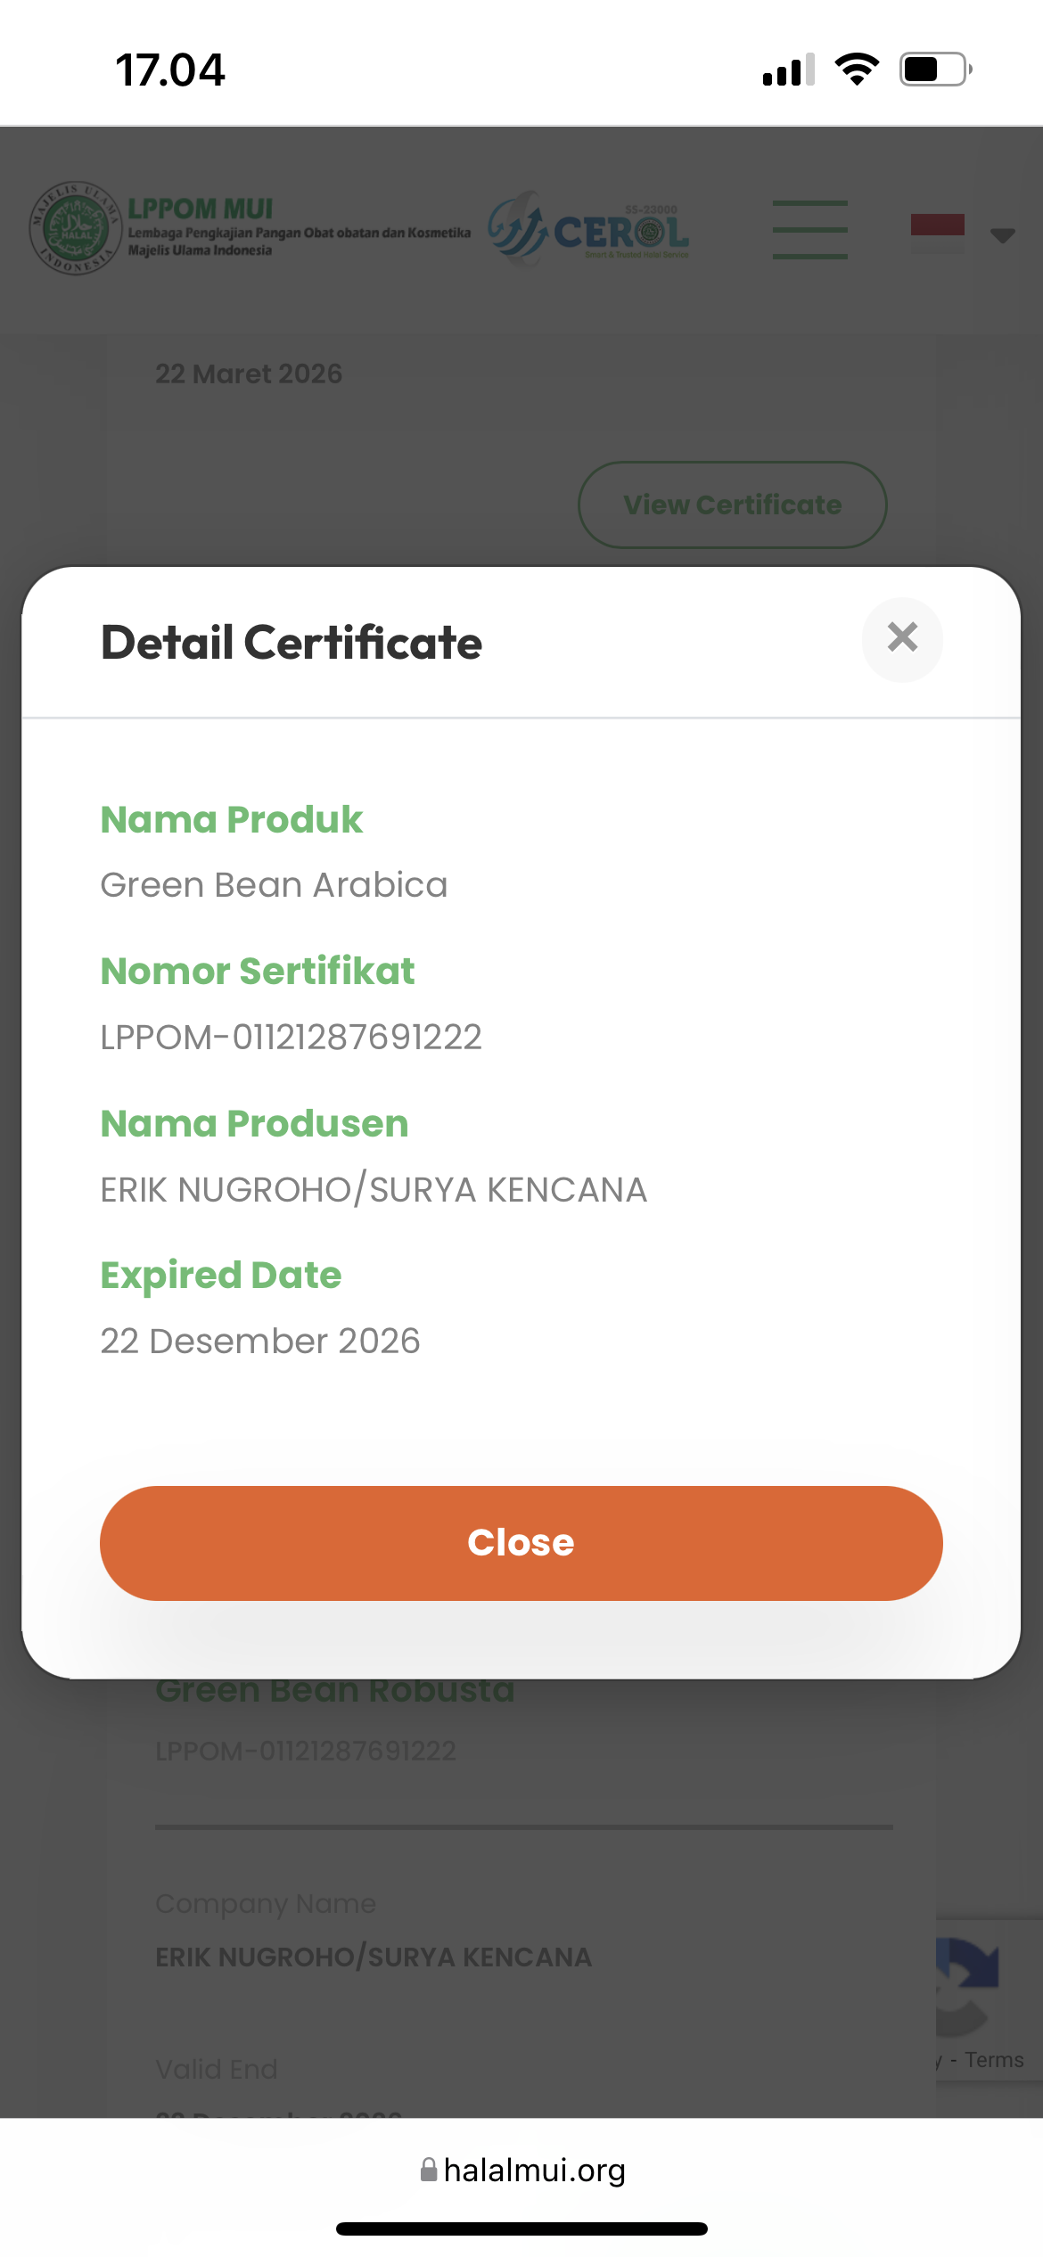Tap the Green Bean Robusta heading behind the dialog
1043x2257 pixels.
pos(335,1691)
